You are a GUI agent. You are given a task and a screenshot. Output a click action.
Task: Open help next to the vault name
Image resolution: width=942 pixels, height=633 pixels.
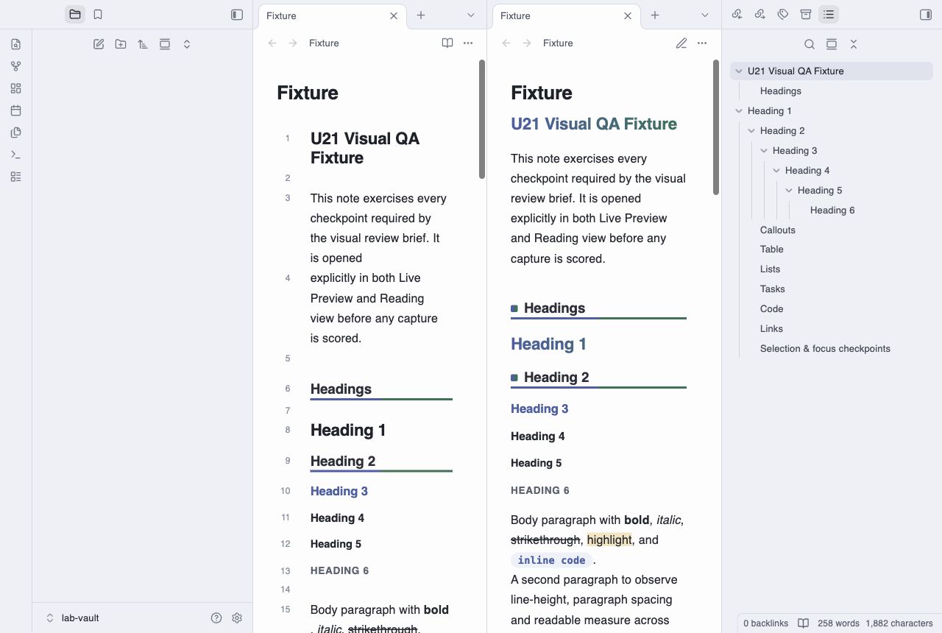pos(216,618)
